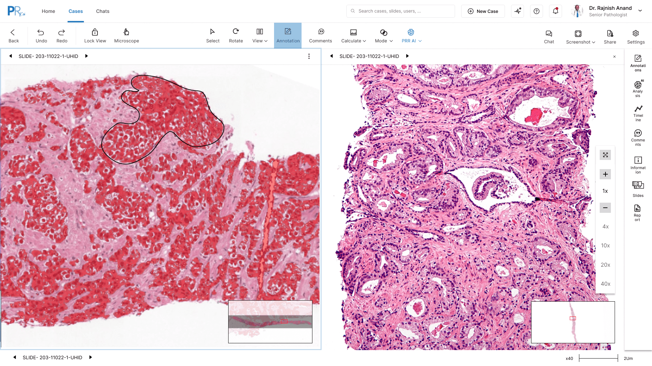652x366 pixels.
Task: Expand Dr. Rajnish Anand profile menu
Action: click(x=640, y=11)
